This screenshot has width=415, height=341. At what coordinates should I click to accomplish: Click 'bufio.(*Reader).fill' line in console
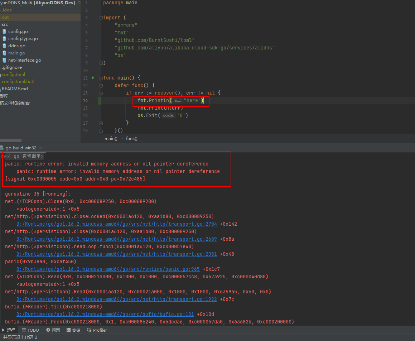click(x=53, y=307)
